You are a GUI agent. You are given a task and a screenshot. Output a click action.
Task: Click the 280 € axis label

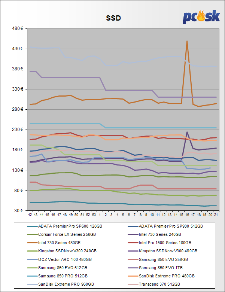click(18, 109)
